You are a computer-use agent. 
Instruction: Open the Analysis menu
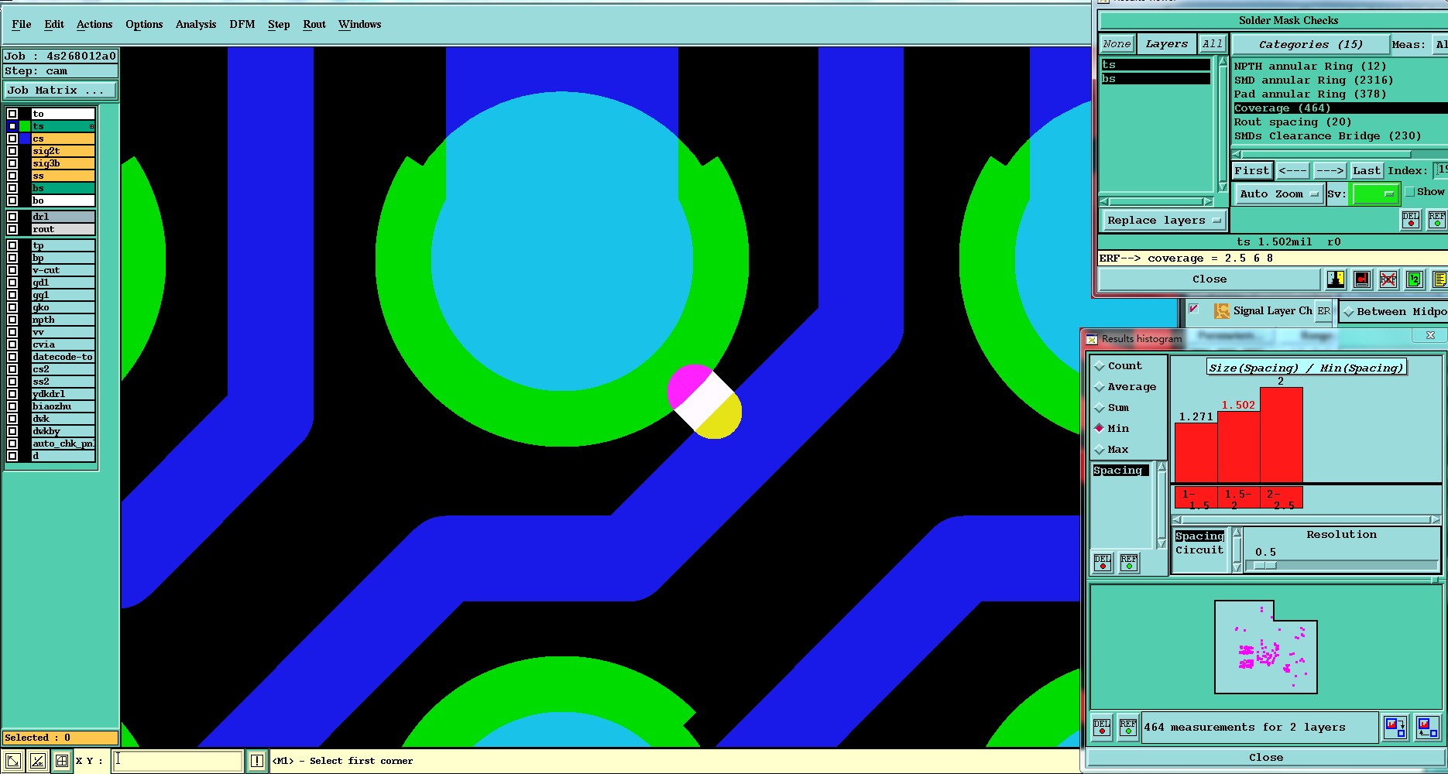pos(196,25)
